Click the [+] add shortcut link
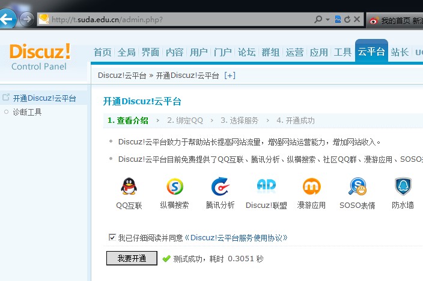Viewport: 423px width, 281px height. point(230,75)
